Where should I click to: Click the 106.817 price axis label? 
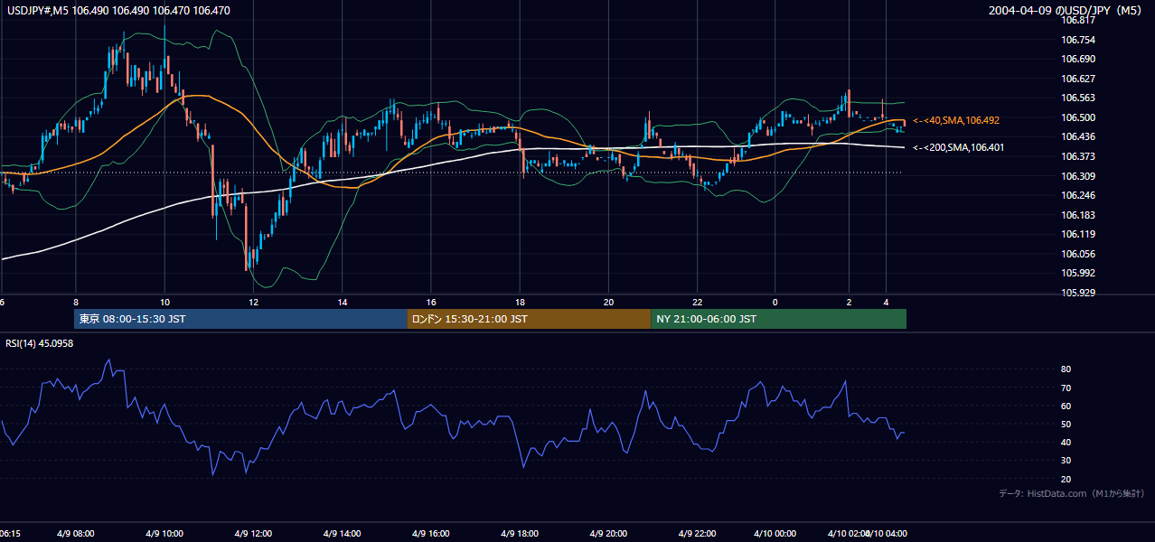pos(1078,20)
